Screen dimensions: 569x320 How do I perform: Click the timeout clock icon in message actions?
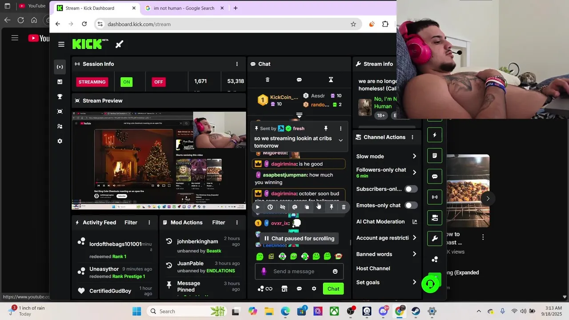270,207
